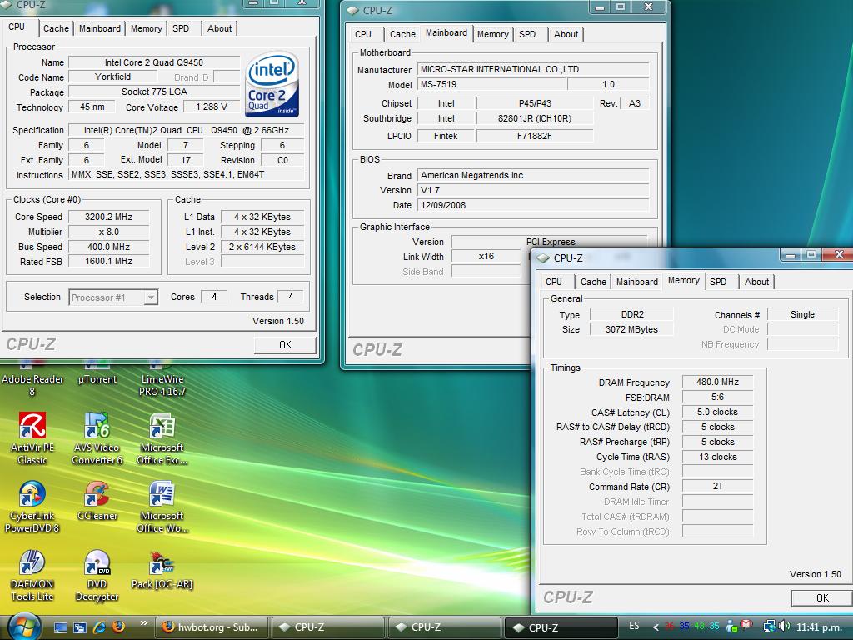This screenshot has height=640, width=853.
Task: Switch to the active third CPU-Z taskbar button
Action: click(561, 627)
